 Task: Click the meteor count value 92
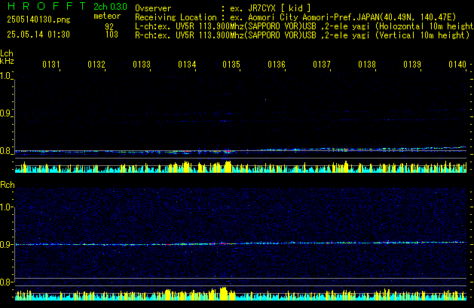[x=109, y=26]
